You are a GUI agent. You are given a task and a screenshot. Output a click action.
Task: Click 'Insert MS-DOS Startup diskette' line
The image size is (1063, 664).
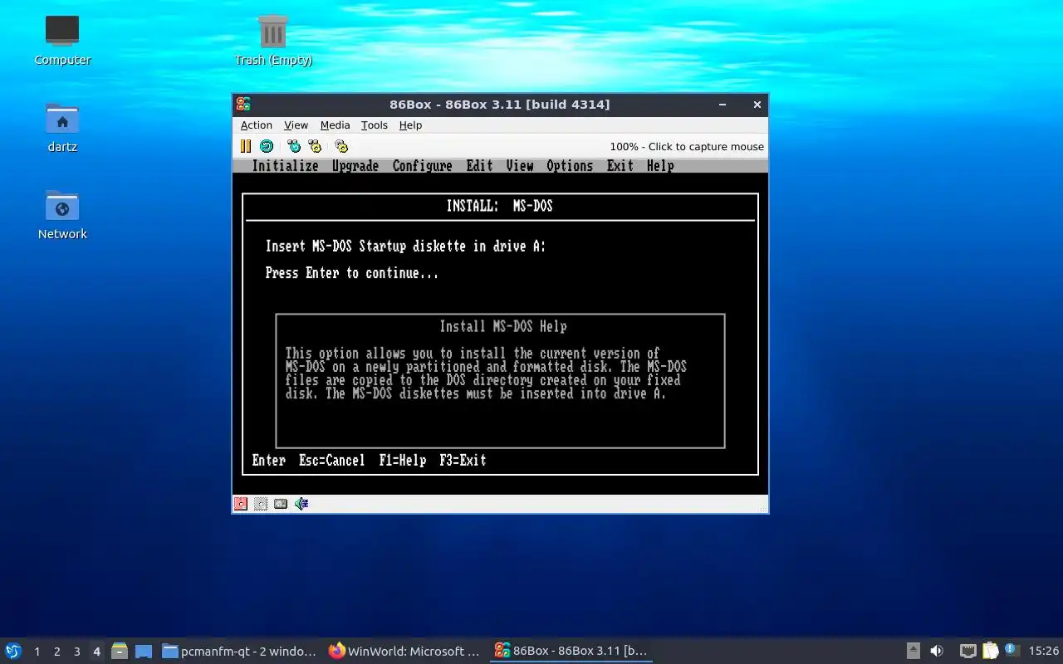pyautogui.click(x=405, y=247)
